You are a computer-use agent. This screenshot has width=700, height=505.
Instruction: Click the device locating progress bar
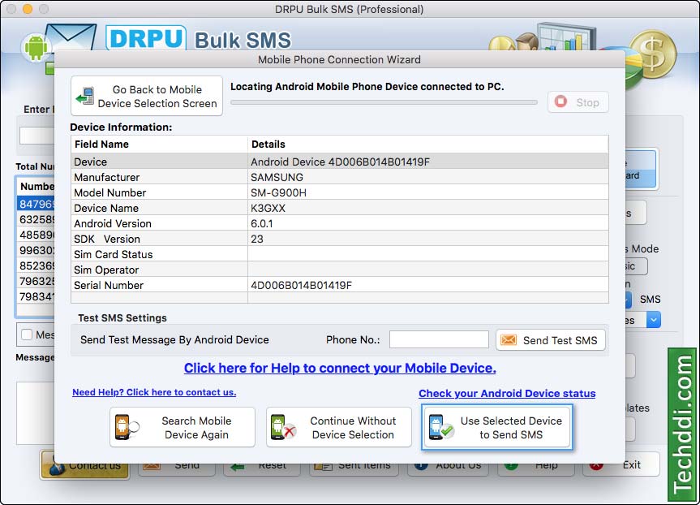(x=384, y=102)
